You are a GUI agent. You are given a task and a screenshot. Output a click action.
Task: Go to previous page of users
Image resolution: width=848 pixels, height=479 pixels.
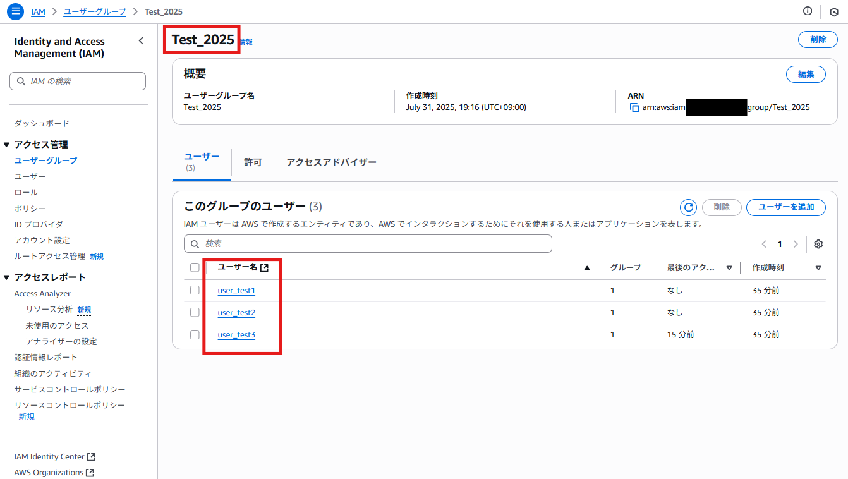[764, 244]
